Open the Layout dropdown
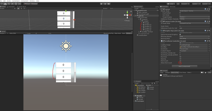212x111 pixels. tap(206, 4)
